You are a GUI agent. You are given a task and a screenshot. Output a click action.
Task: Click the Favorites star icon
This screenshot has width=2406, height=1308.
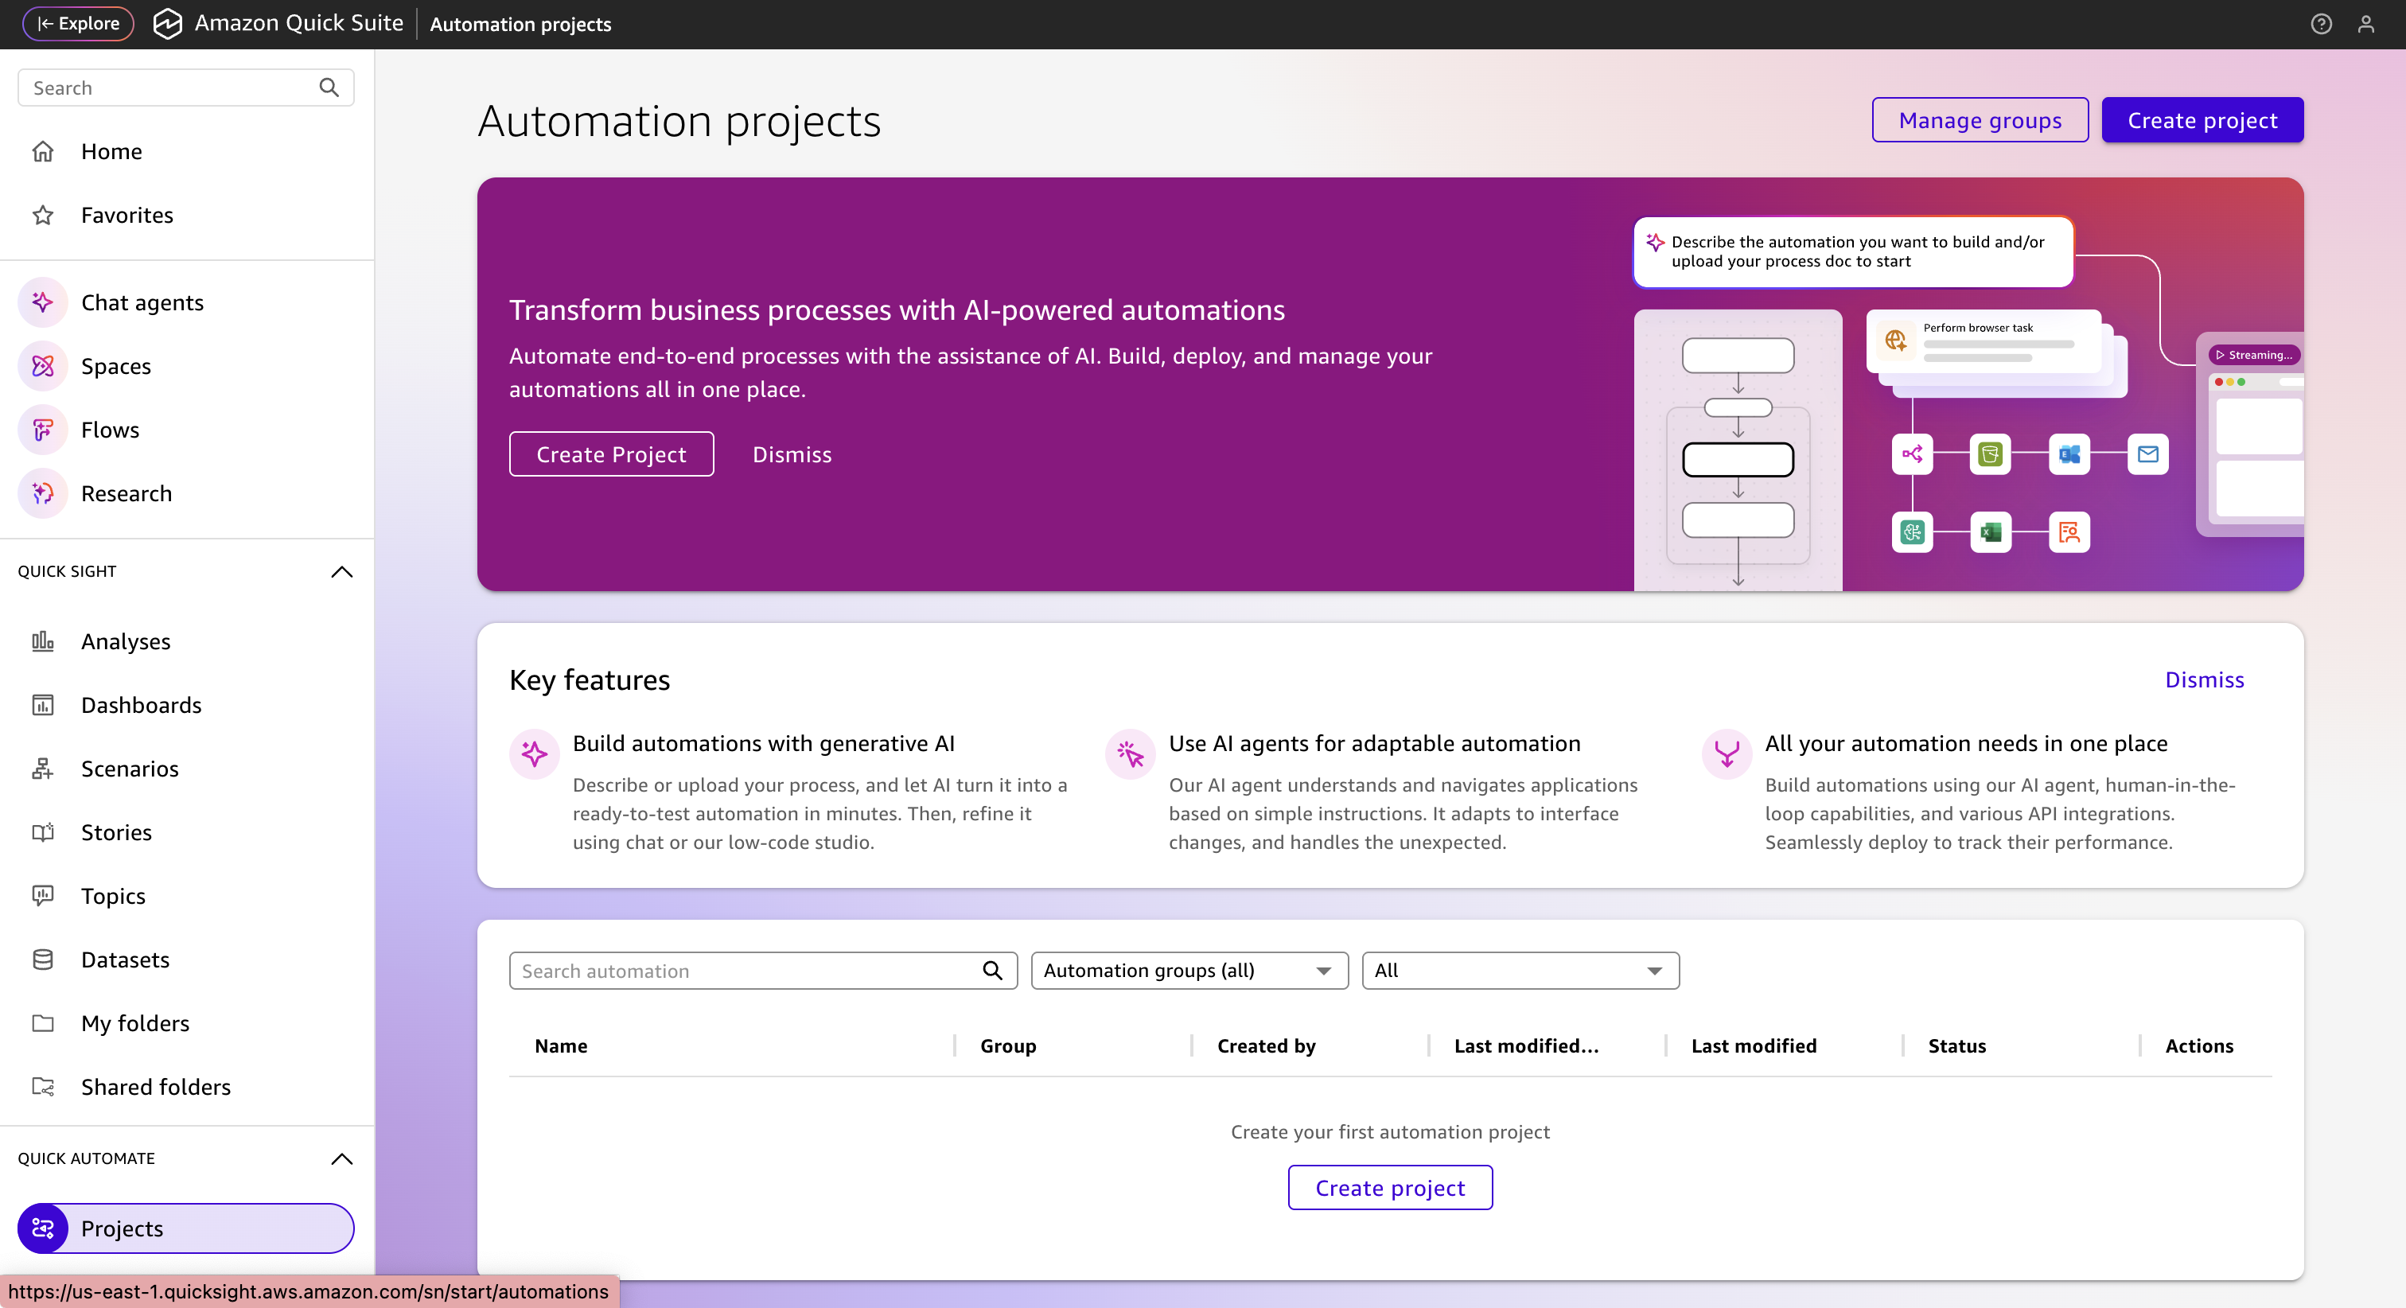43,215
